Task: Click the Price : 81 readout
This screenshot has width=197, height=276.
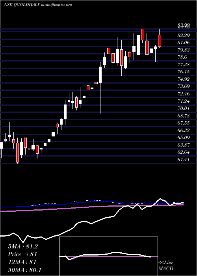Action: tap(22, 254)
